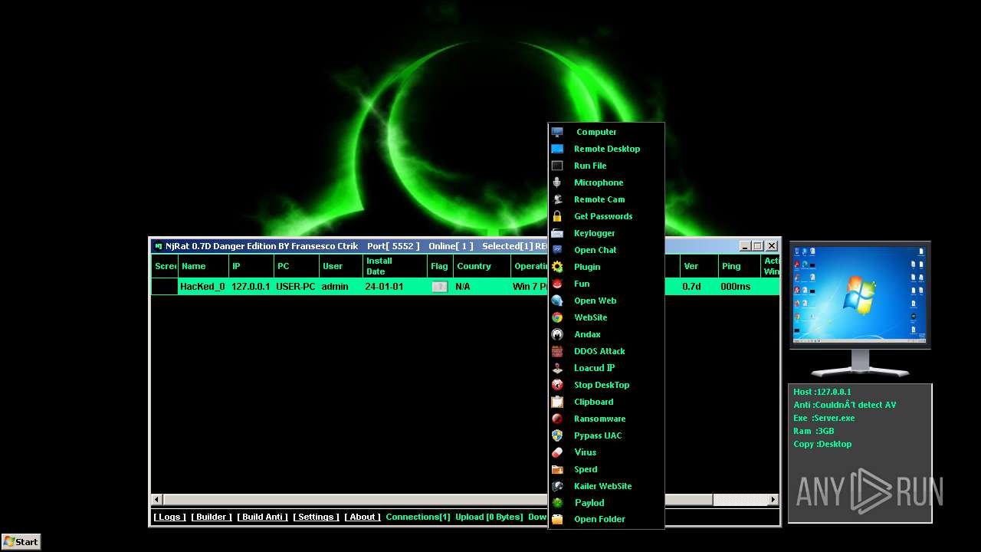This screenshot has height=552, width=981.
Task: Sort by the IP column header
Action: 251,266
